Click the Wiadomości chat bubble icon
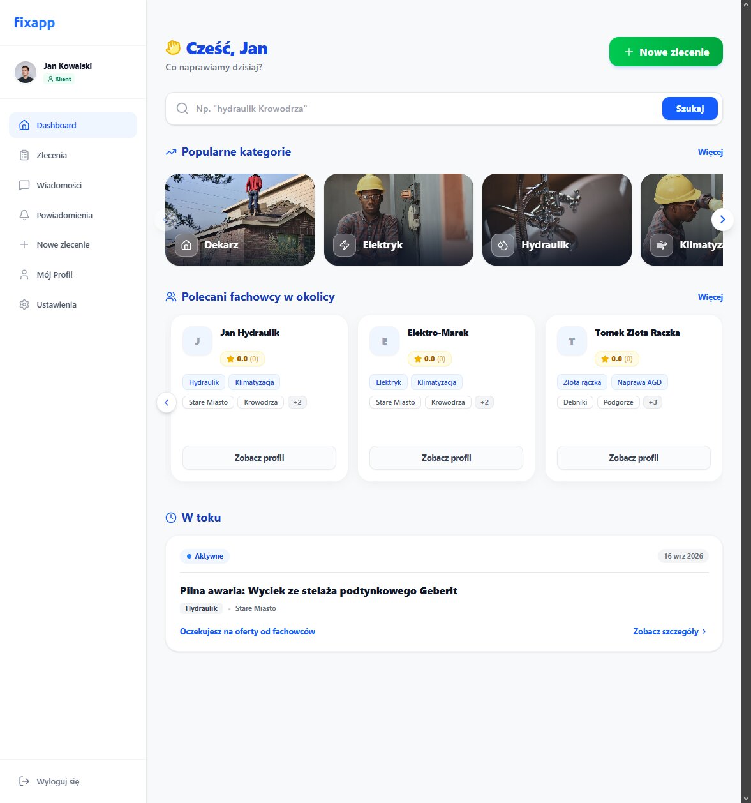 click(x=24, y=185)
